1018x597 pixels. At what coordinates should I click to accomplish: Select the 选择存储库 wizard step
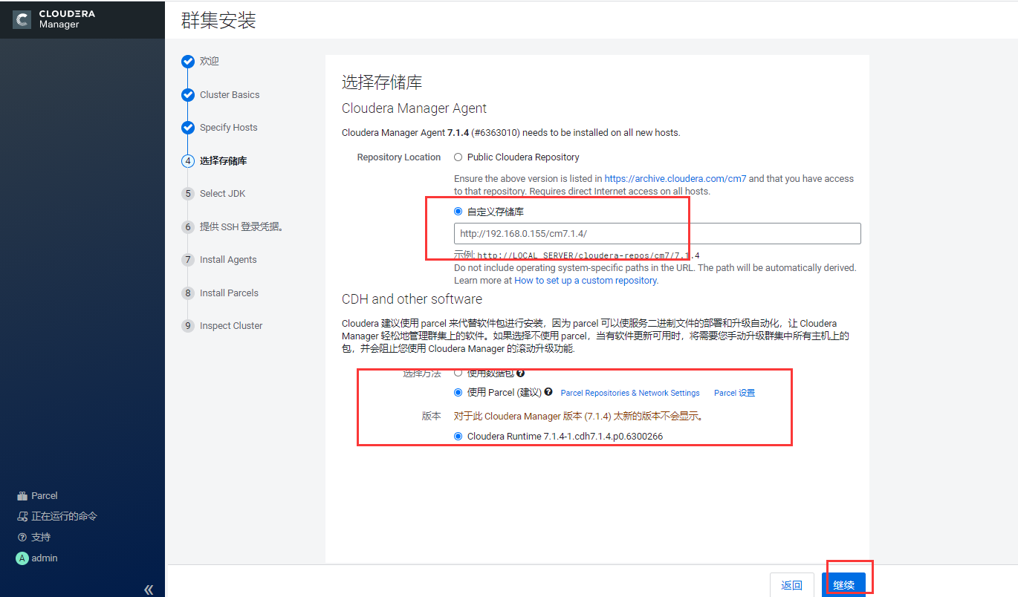point(224,160)
